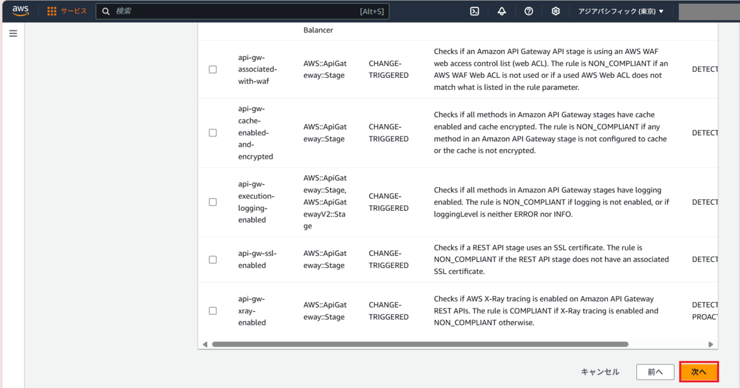Select the api-gw-ssl-enabled rule checkbox
The image size is (740, 388).
pyautogui.click(x=213, y=259)
